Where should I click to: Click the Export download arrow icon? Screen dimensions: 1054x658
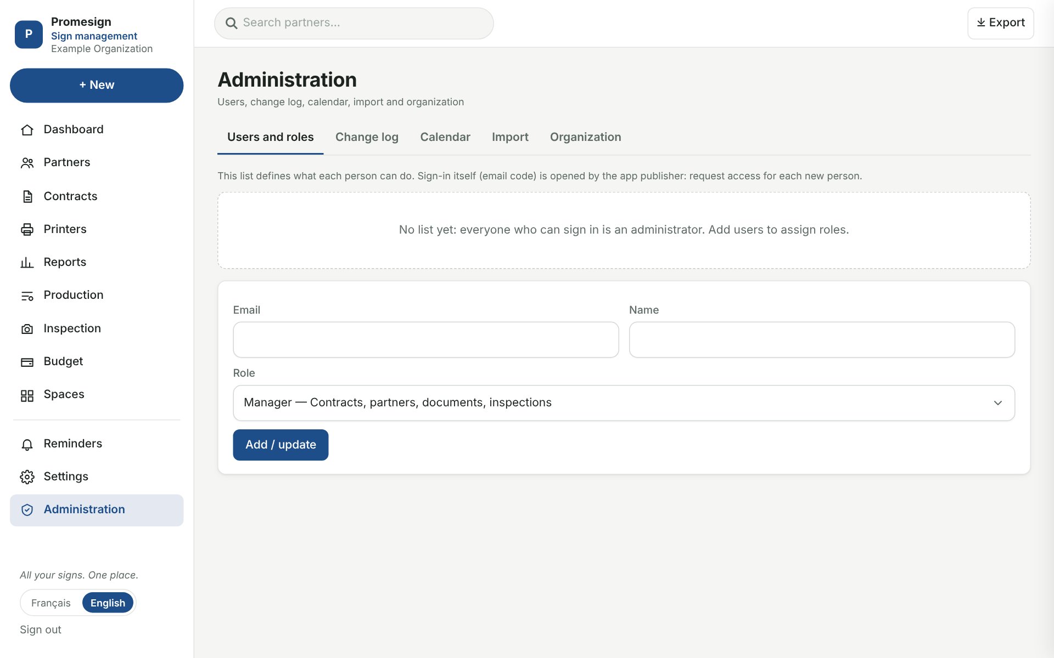(981, 22)
